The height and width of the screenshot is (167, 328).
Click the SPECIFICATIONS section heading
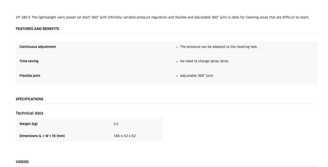click(x=29, y=99)
